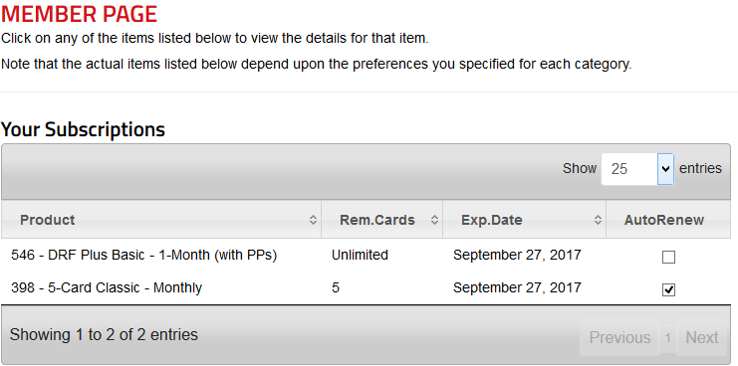Go to the Previous page
Screen dimensions: 738x366
point(619,337)
